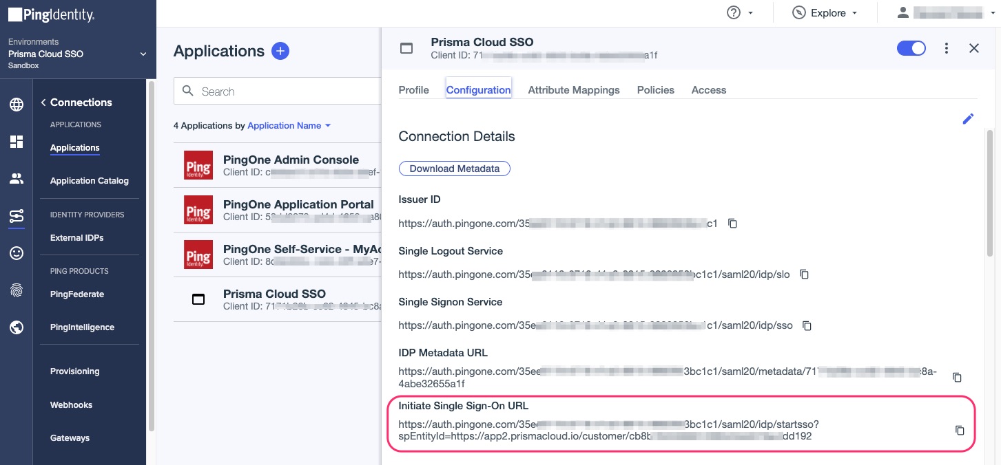Screen dimensions: 1001x465
Task: Disable the Prisma Cloud SSO application toggle
Action: click(x=911, y=48)
